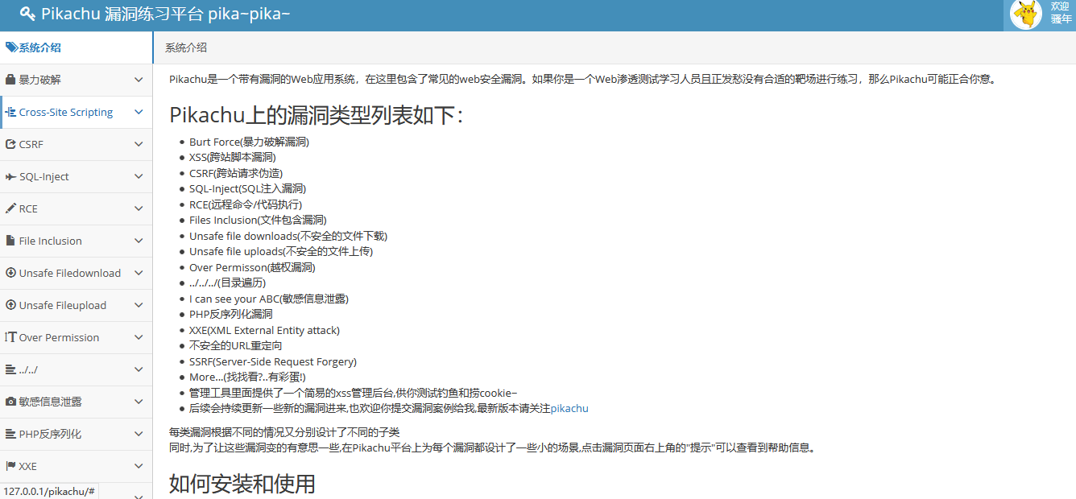Click the 系统介绍 breadcrumb text

point(185,47)
